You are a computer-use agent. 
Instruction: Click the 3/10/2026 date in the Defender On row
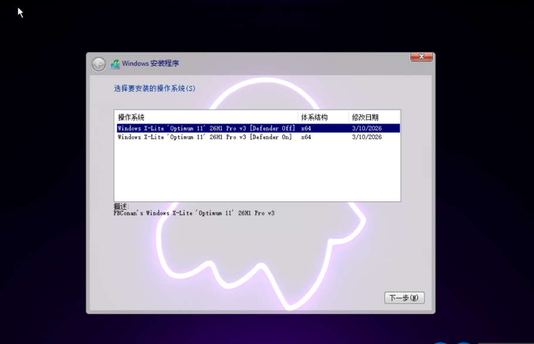366,137
